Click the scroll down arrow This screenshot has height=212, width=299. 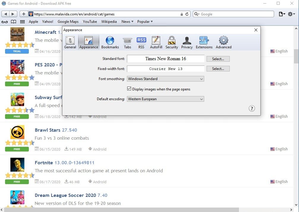(x=296, y=205)
